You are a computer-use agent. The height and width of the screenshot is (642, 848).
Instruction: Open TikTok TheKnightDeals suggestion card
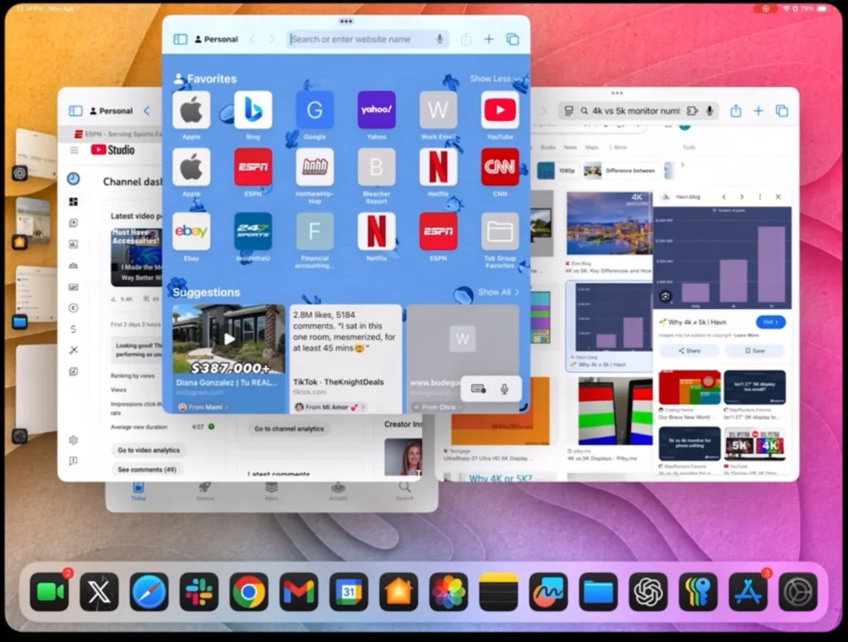click(x=346, y=359)
